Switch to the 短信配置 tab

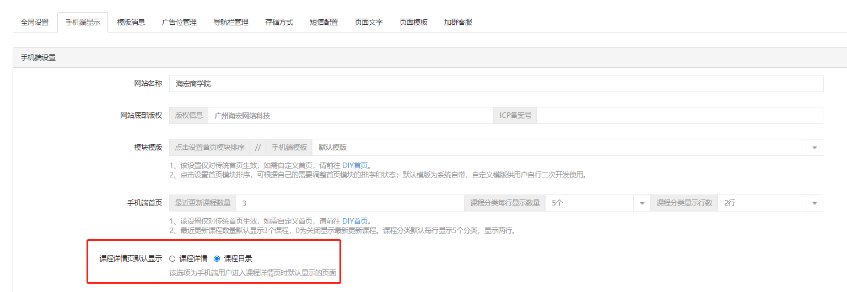[x=324, y=23]
